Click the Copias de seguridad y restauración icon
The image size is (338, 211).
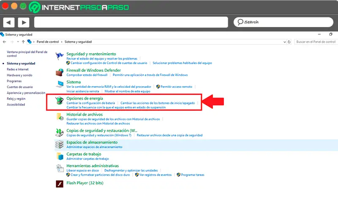pyautogui.click(x=60, y=133)
